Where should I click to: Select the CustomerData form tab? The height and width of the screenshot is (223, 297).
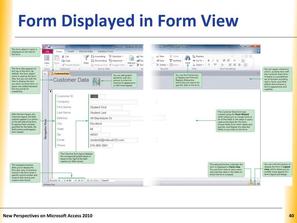click(x=59, y=73)
